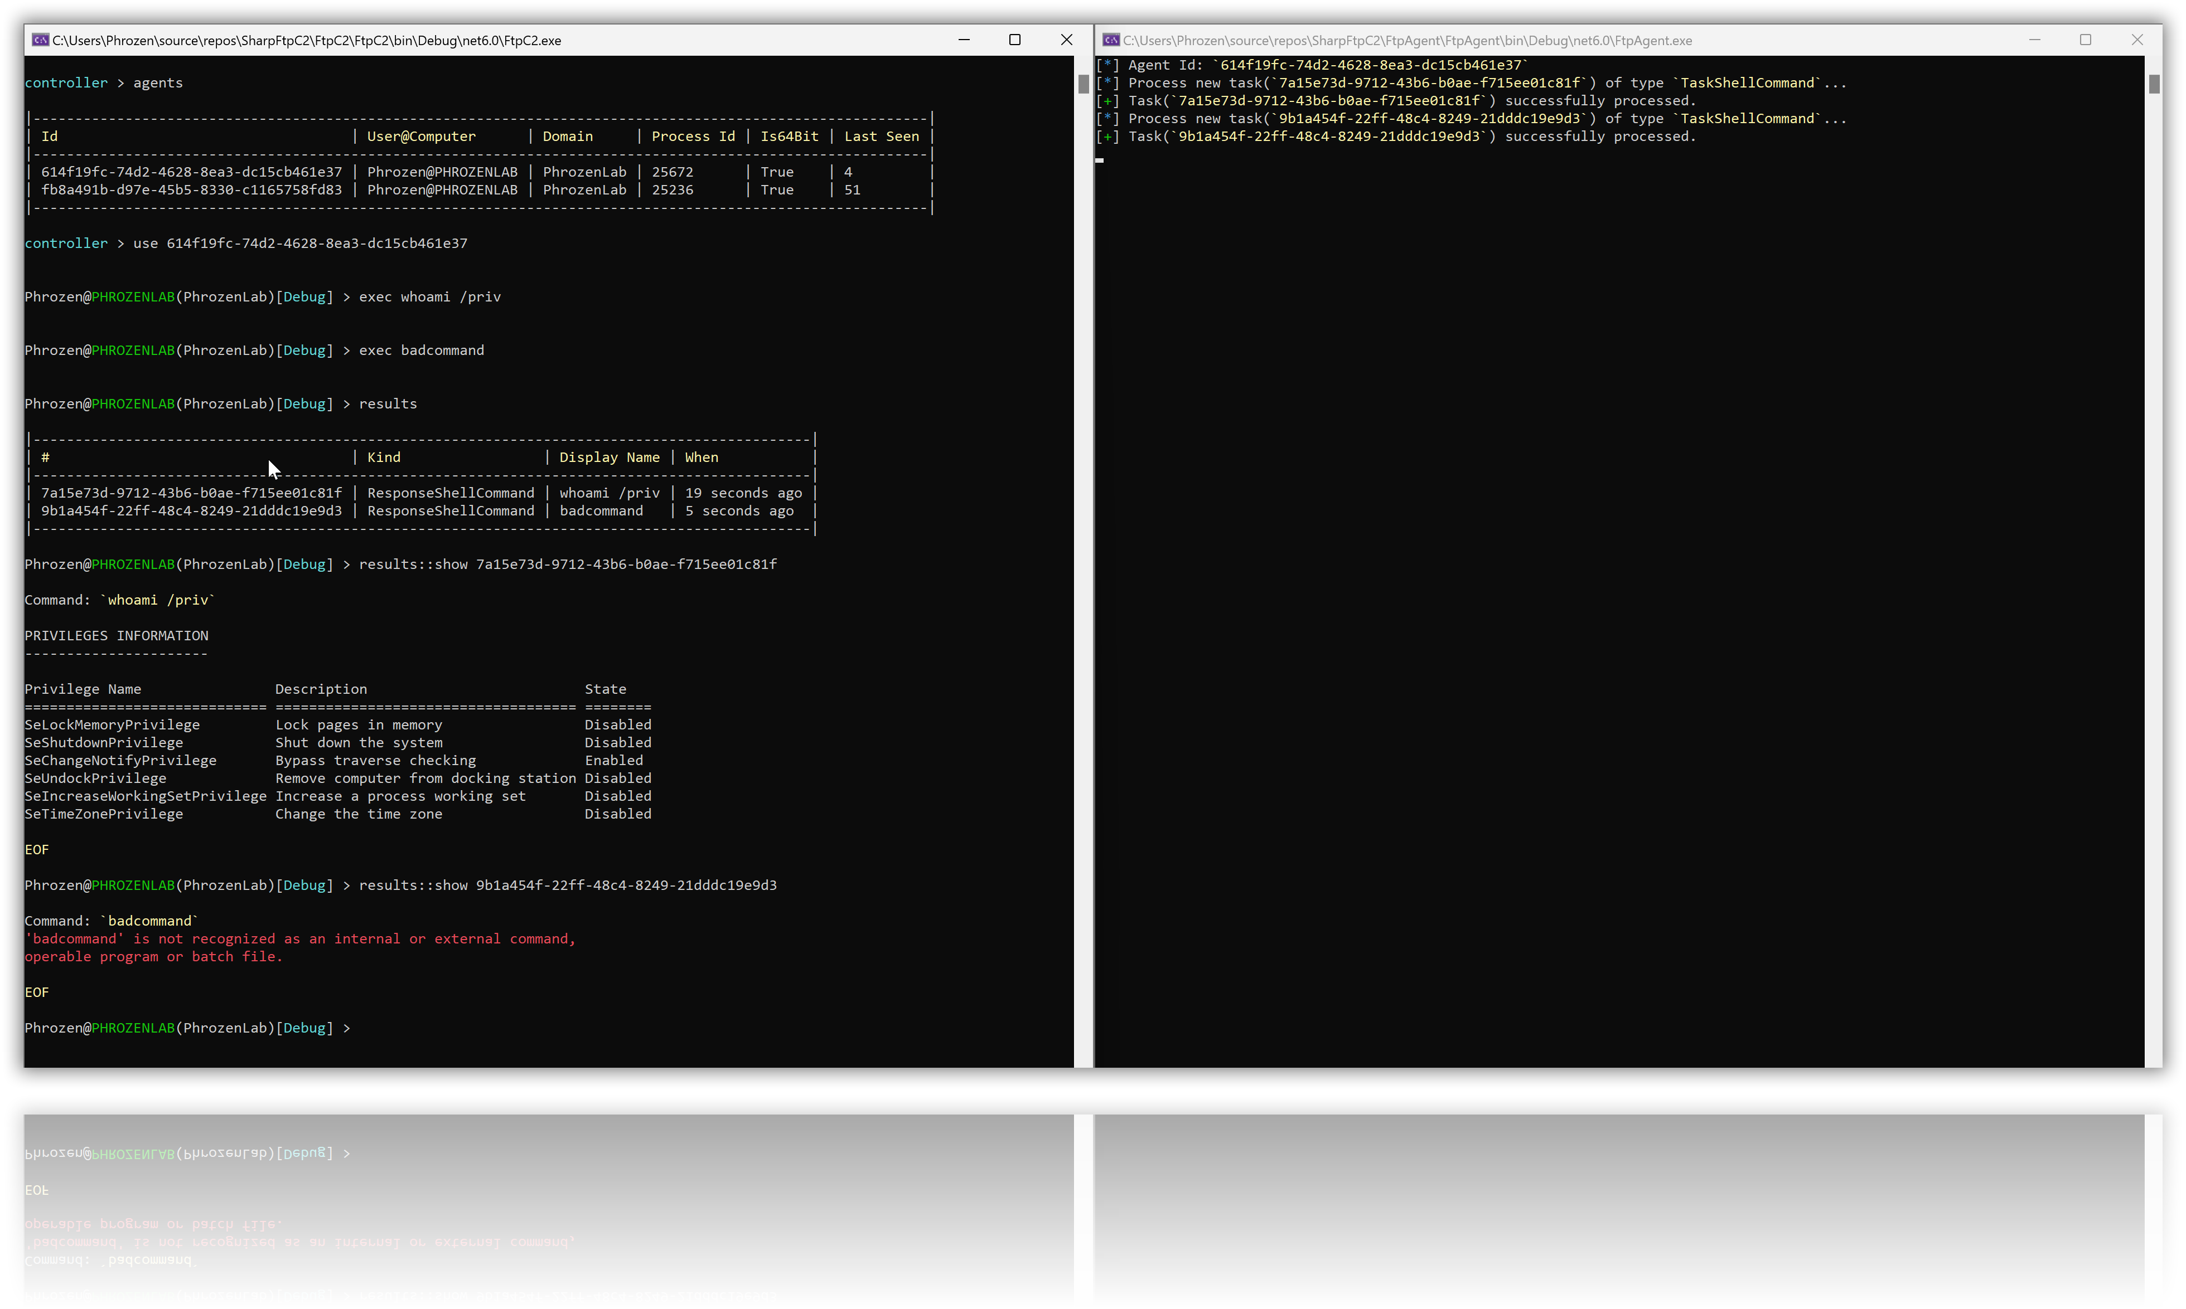Click agent Id fb8a491b in agents table
The height and width of the screenshot is (1309, 2186).
click(191, 189)
